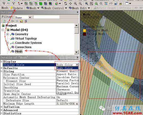Open the Mesh Edit menu

click(x=79, y=8)
